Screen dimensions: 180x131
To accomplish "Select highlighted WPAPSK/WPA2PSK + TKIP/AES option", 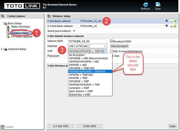I will (x=90, y=72).
